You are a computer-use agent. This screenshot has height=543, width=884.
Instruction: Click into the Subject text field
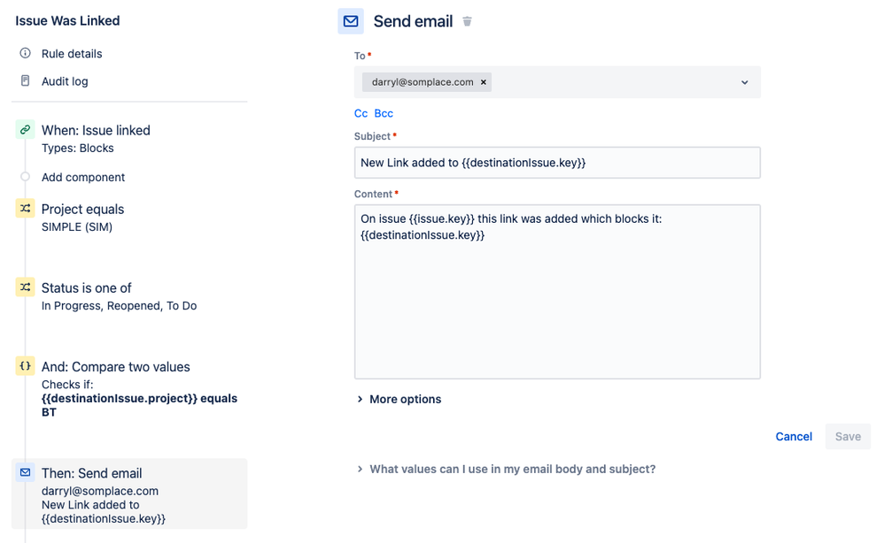[557, 163]
